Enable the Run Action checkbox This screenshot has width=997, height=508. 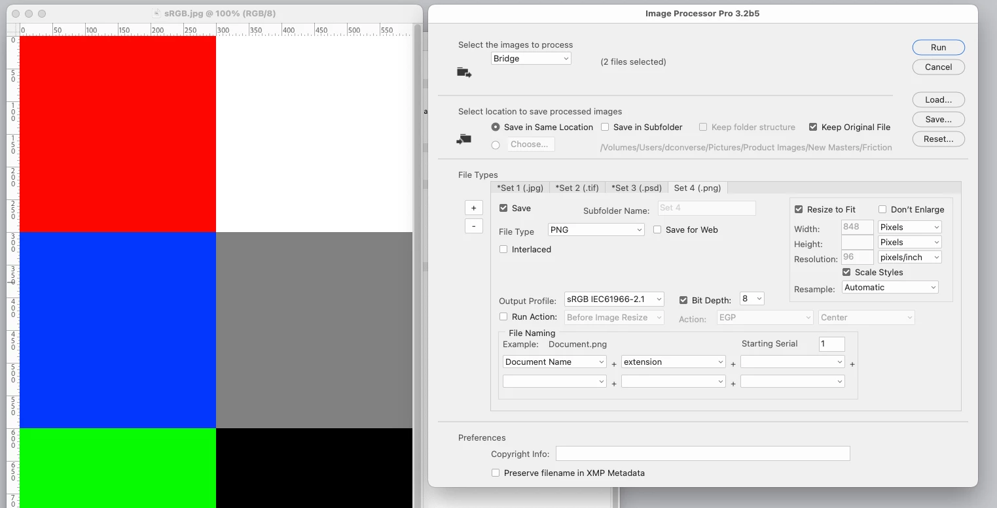pos(503,316)
